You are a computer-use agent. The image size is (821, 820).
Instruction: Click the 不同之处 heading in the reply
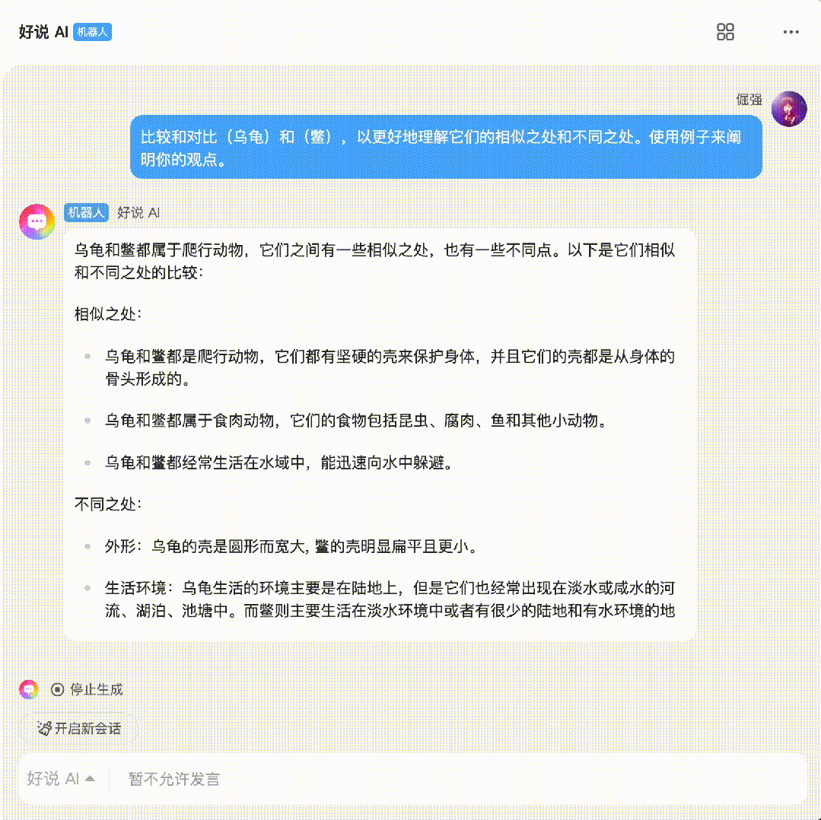(108, 504)
